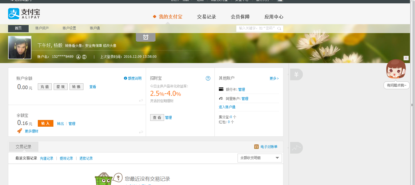
Task: Click the customer service mascot icon
Action: pos(396,69)
